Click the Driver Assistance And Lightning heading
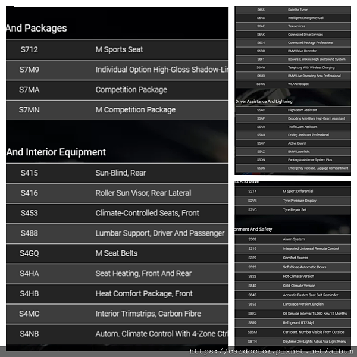This screenshot has height=357, width=357. point(264,102)
